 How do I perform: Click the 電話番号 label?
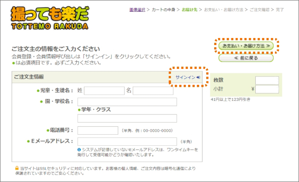click(x=60, y=130)
